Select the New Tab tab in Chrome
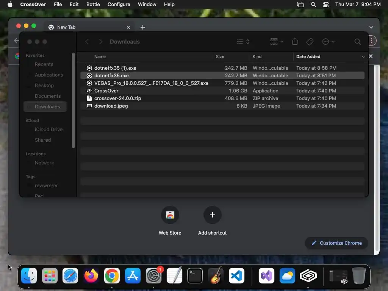Viewport: 388px width, 291px height. (89, 27)
